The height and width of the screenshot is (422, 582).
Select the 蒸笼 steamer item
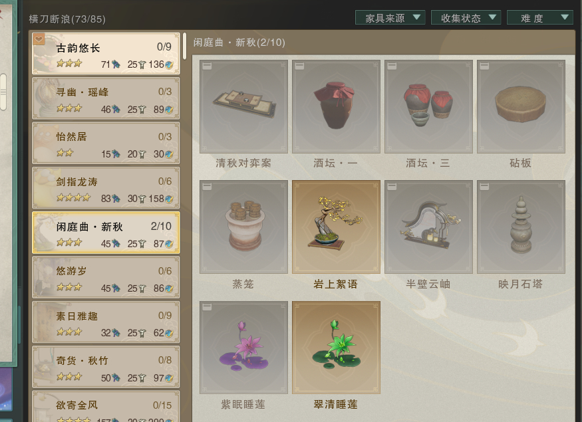(x=243, y=227)
